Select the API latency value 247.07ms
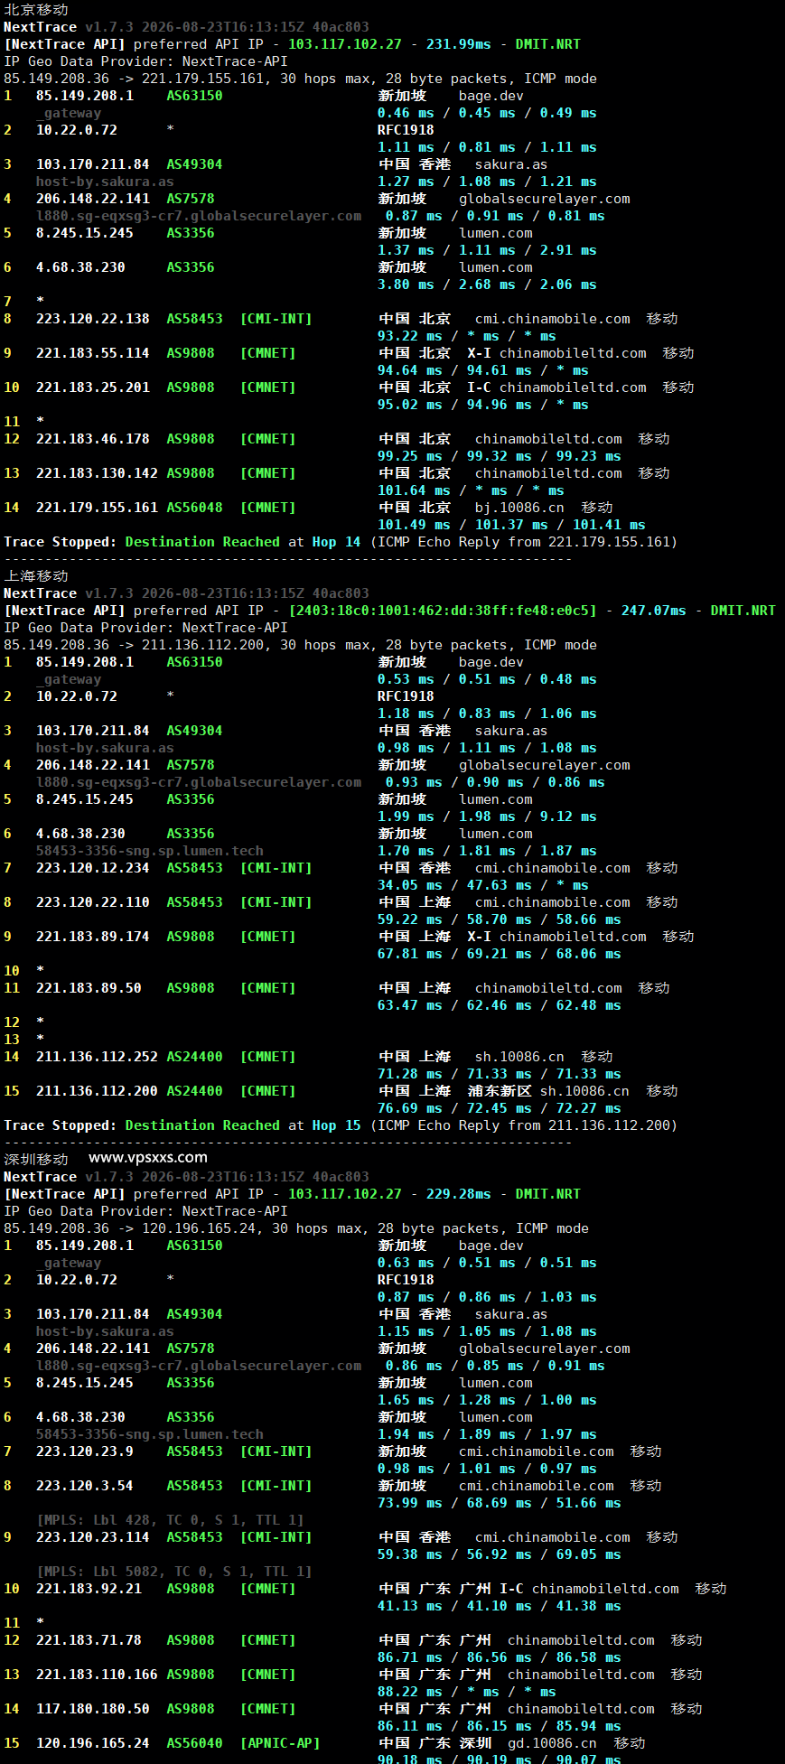 pos(654,611)
